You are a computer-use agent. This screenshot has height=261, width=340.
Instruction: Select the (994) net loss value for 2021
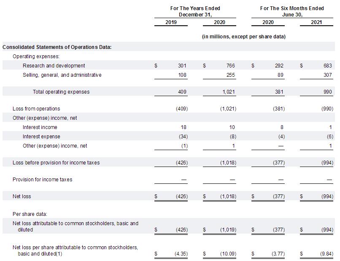click(x=327, y=196)
